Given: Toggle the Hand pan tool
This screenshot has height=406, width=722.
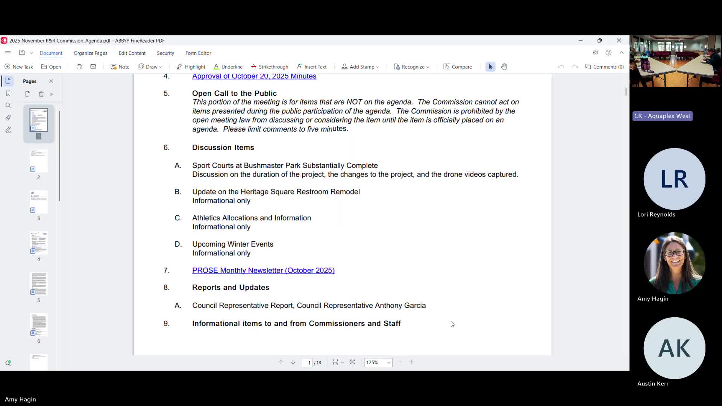Looking at the screenshot, I should pos(504,67).
